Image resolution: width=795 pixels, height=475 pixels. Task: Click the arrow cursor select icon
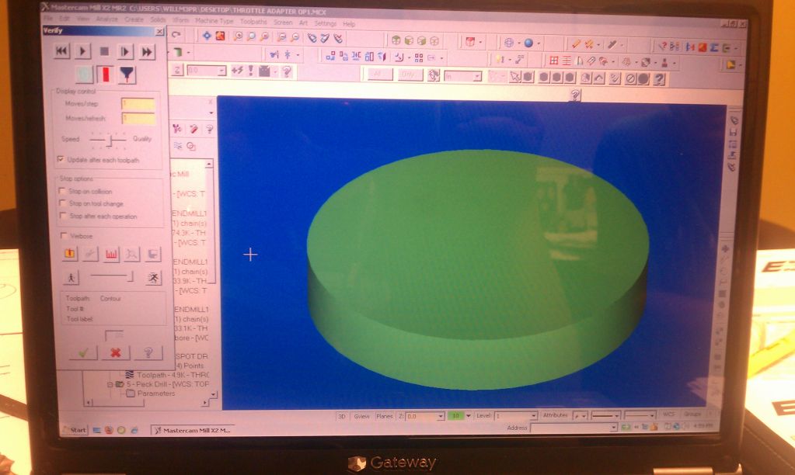pos(516,77)
